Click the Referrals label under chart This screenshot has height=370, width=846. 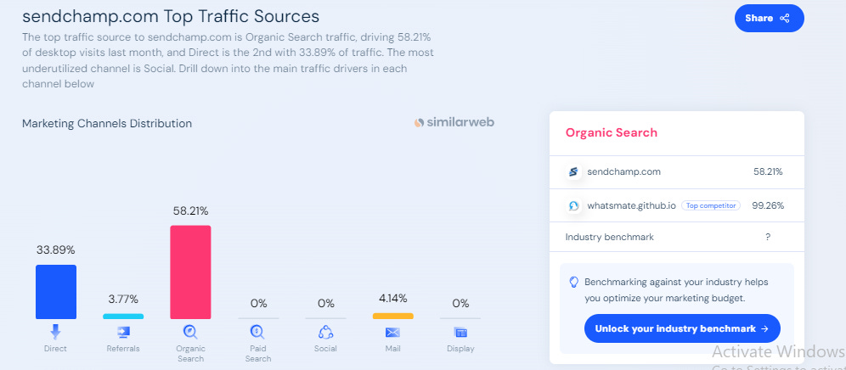coord(123,349)
